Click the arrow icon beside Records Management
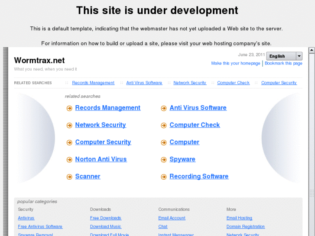 pos(69,108)
